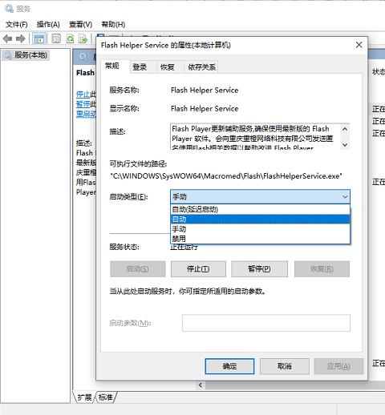Select the highlighted 自动 startup option

(x=260, y=220)
